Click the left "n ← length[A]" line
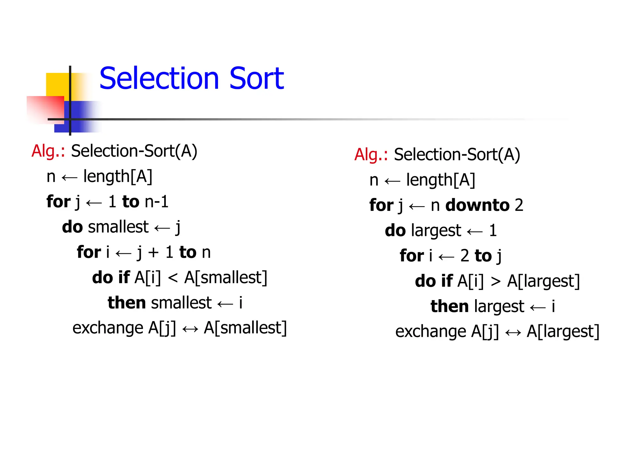The image size is (644, 455). [99, 177]
